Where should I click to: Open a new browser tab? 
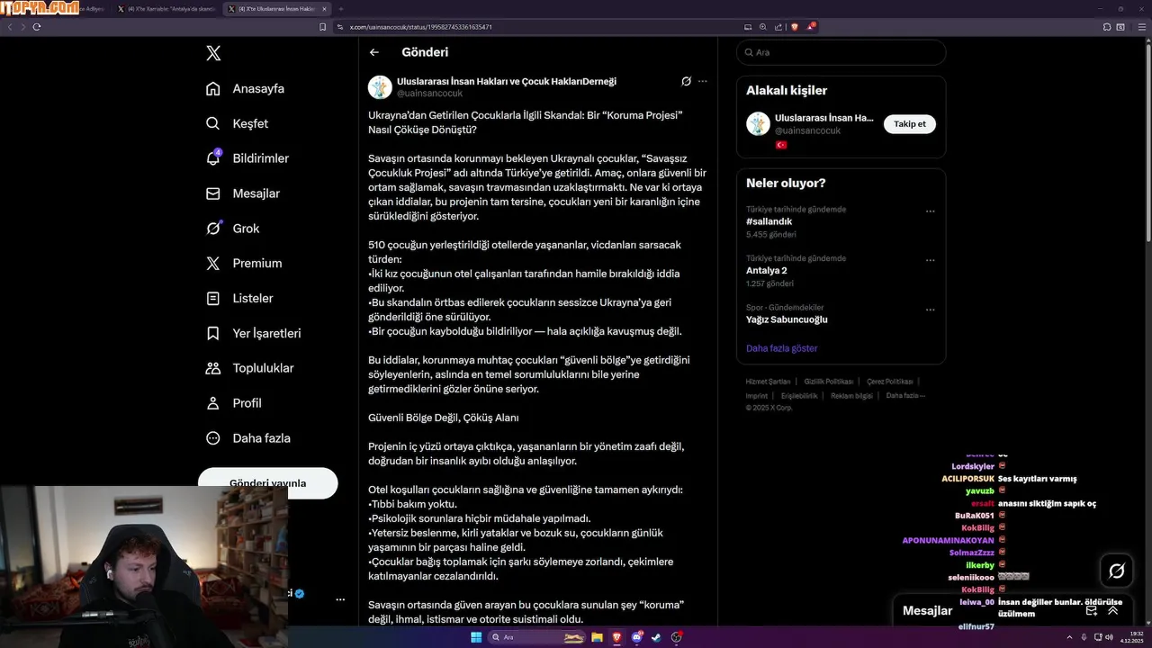pyautogui.click(x=341, y=9)
